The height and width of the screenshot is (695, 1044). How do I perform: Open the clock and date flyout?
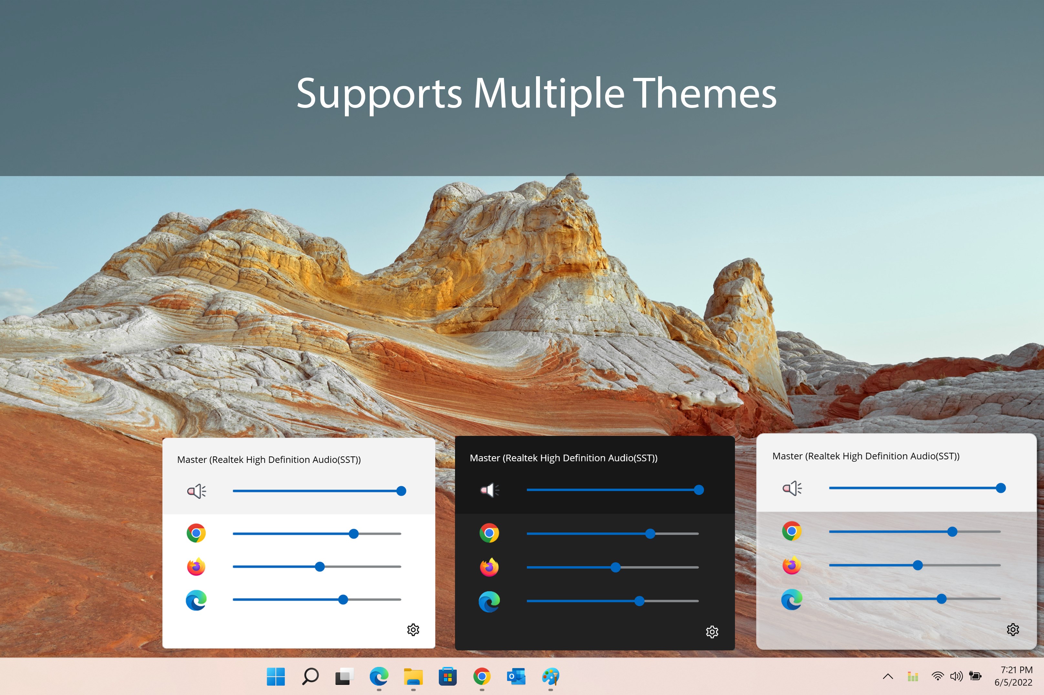[1013, 676]
